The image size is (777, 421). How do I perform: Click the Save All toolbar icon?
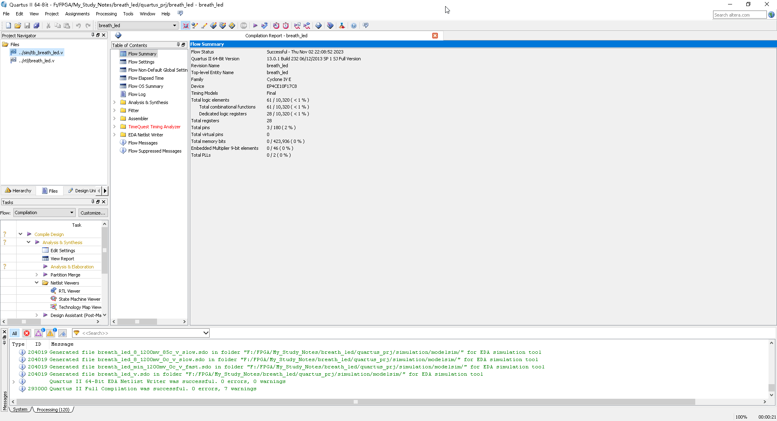coord(36,26)
